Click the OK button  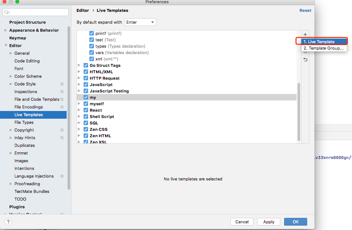point(295,222)
